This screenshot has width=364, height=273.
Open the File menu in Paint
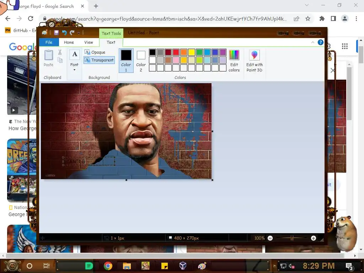coord(49,42)
